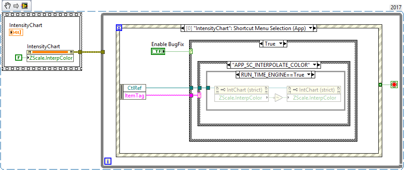Open the RUN_TIME_ENGINE==True condition dropdown
This screenshot has width=404, height=170.
(x=309, y=75)
